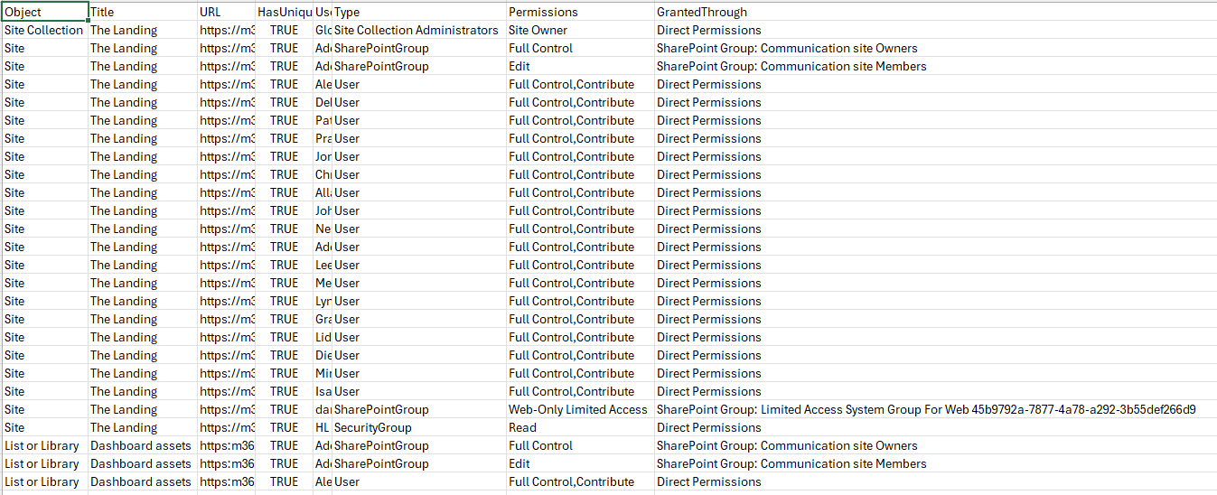The image size is (1217, 495).
Task: Click the Web-Only Limited Access cell
Action: pyautogui.click(x=580, y=409)
